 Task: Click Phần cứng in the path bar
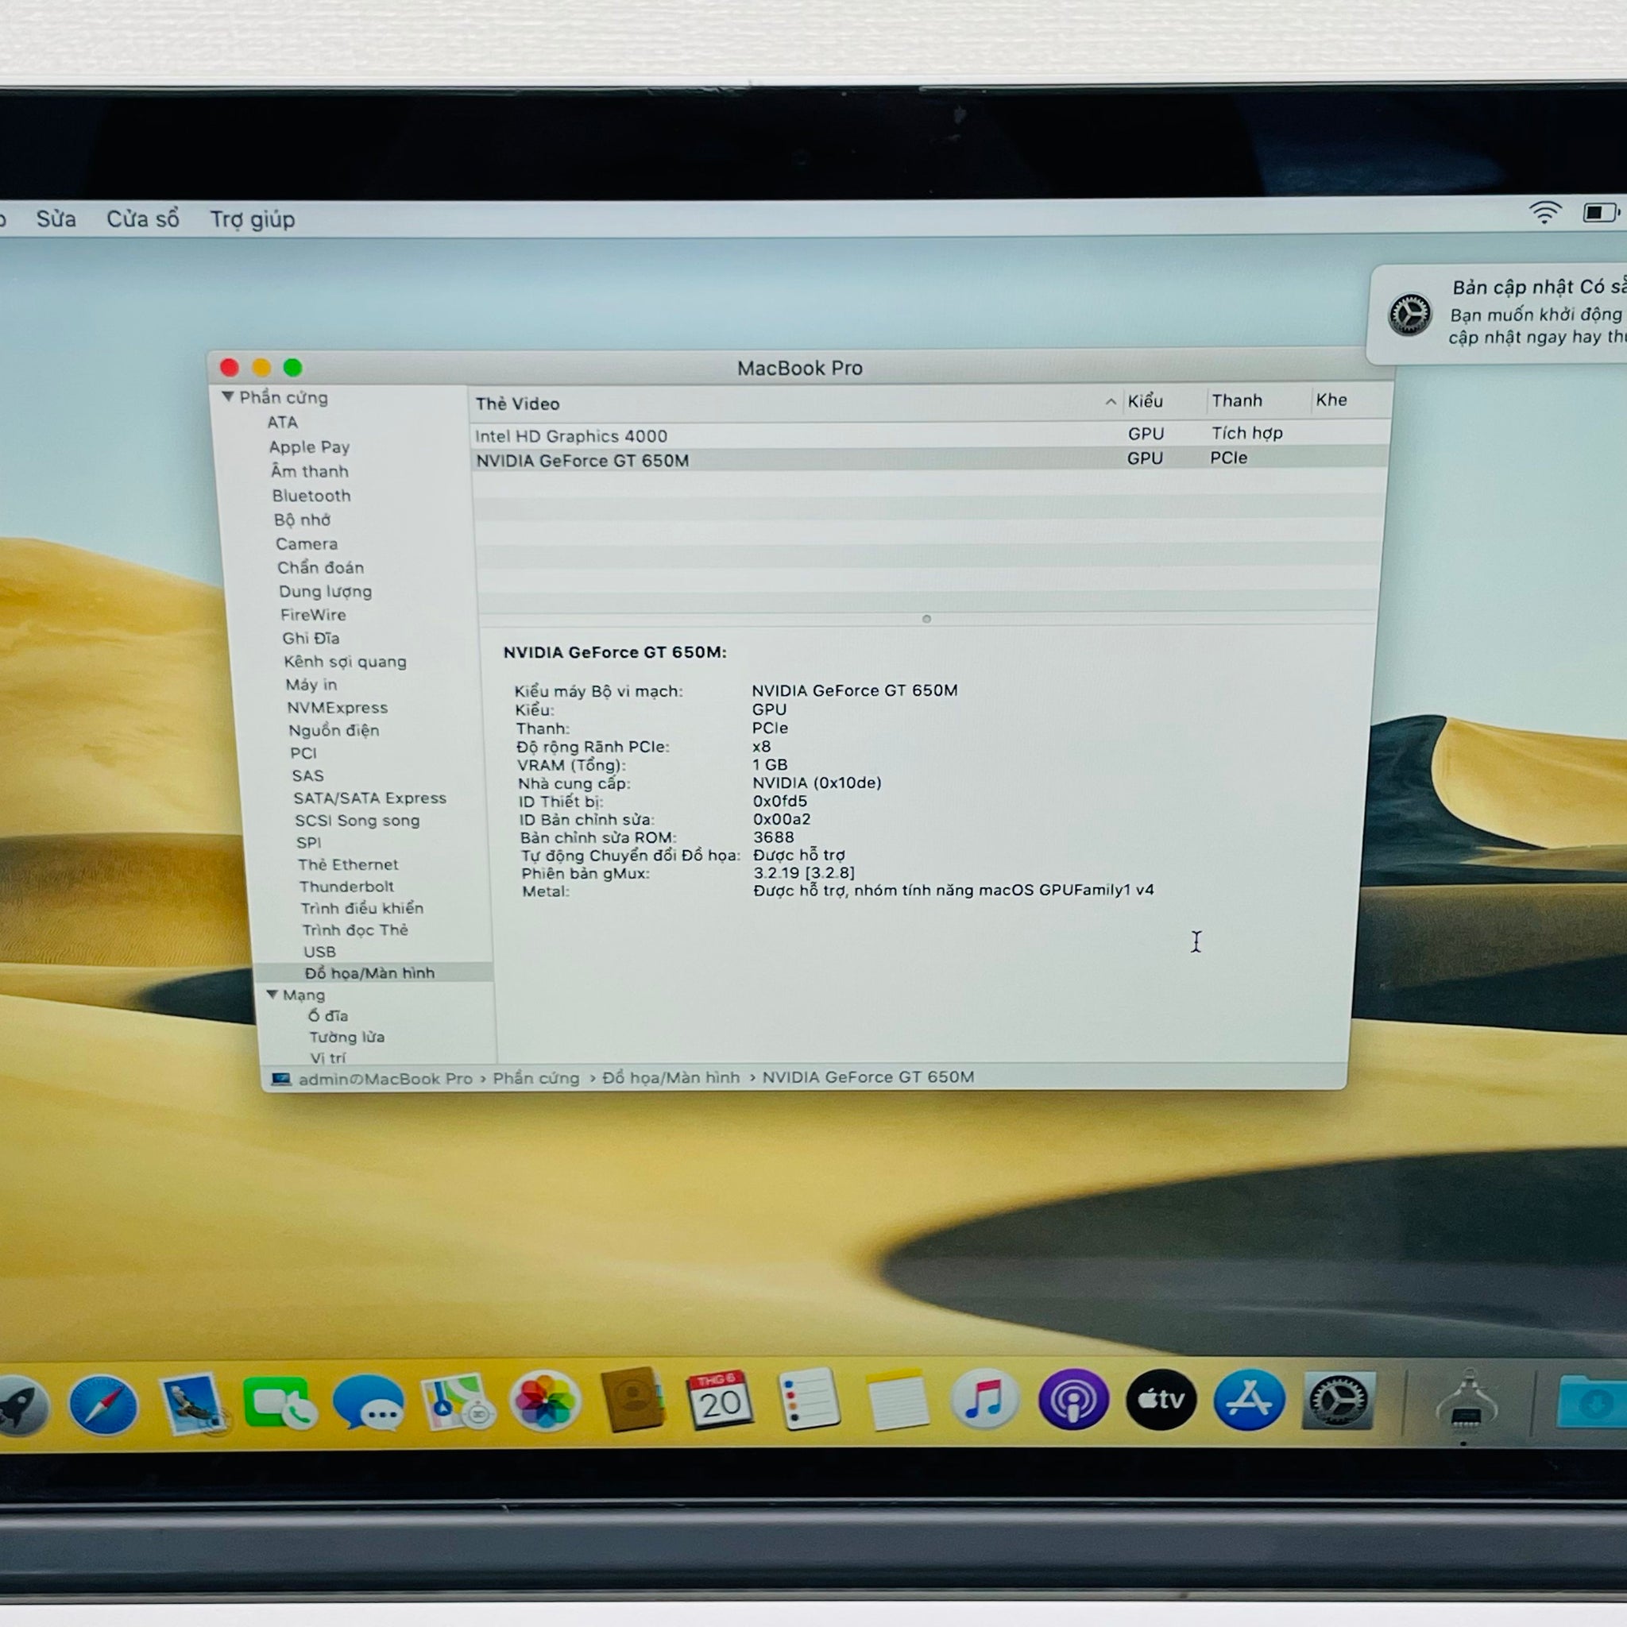[535, 1078]
